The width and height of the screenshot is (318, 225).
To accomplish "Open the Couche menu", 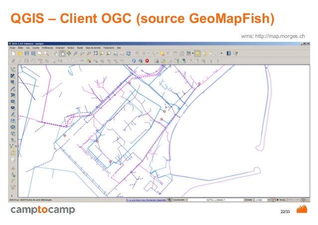I will (x=36, y=48).
